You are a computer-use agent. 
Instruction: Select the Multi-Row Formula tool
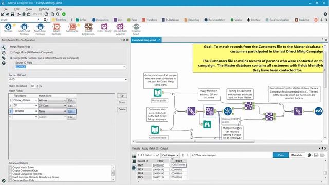click(40, 29)
